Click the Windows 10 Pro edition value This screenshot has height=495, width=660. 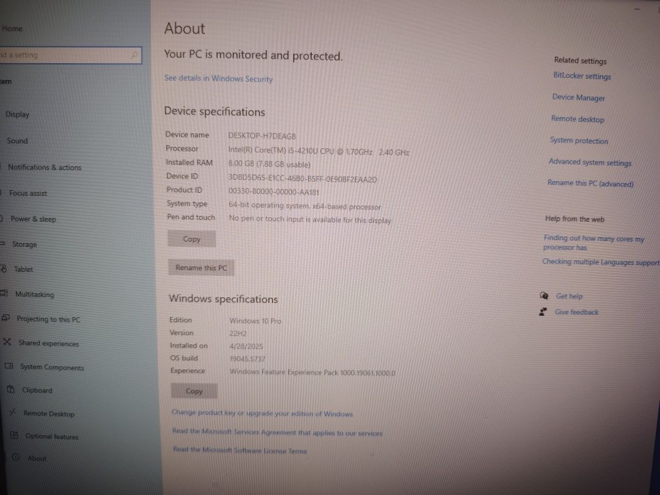point(255,321)
